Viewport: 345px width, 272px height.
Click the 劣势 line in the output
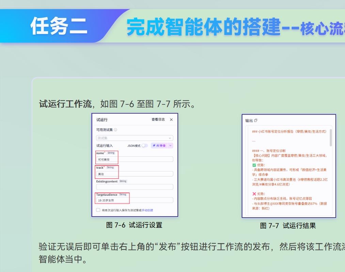pyautogui.click(x=258, y=194)
